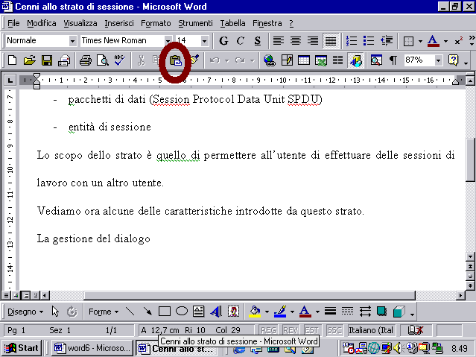The height and width of the screenshot is (357, 476).
Task: Click the Paste clipboard icon
Action: (x=175, y=60)
